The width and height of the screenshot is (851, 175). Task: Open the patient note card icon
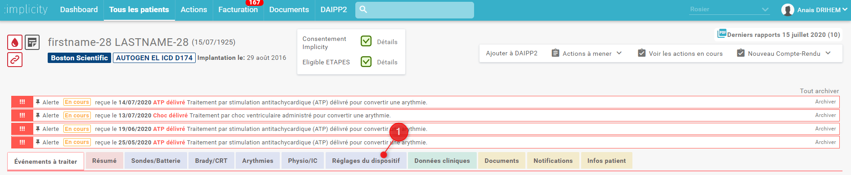click(32, 42)
